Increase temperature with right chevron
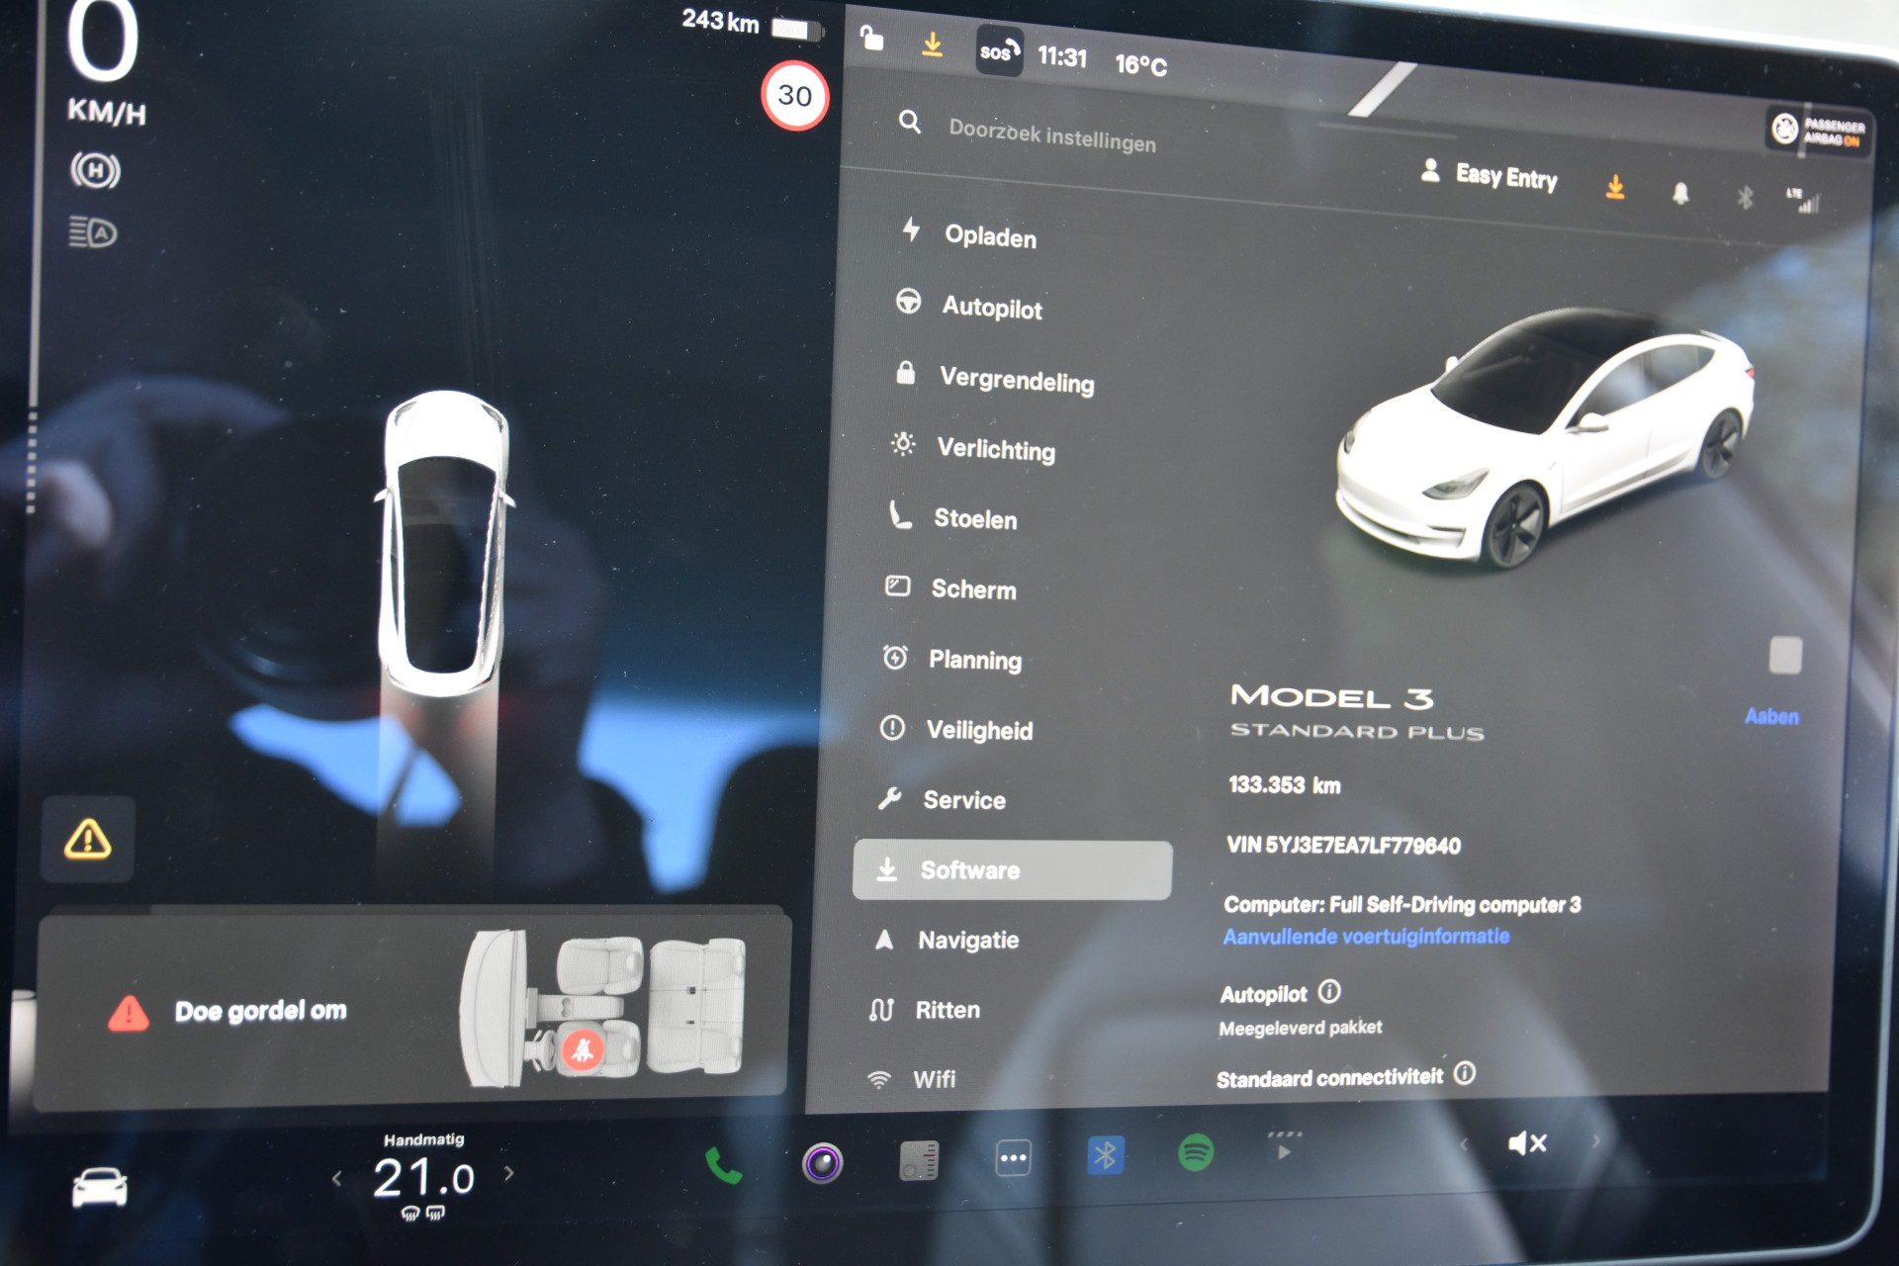This screenshot has height=1266, width=1899. [509, 1173]
